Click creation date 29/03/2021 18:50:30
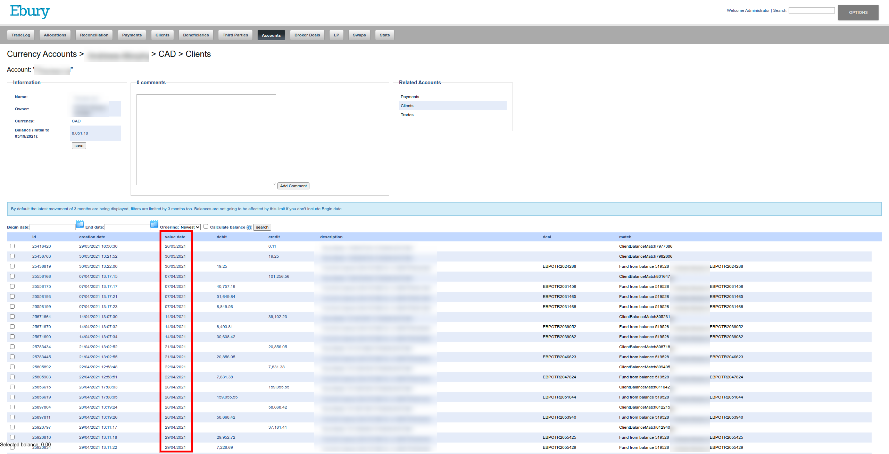This screenshot has height=454, width=889. point(98,246)
